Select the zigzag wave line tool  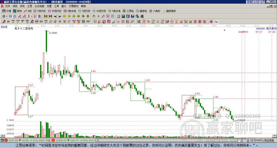[118, 22]
